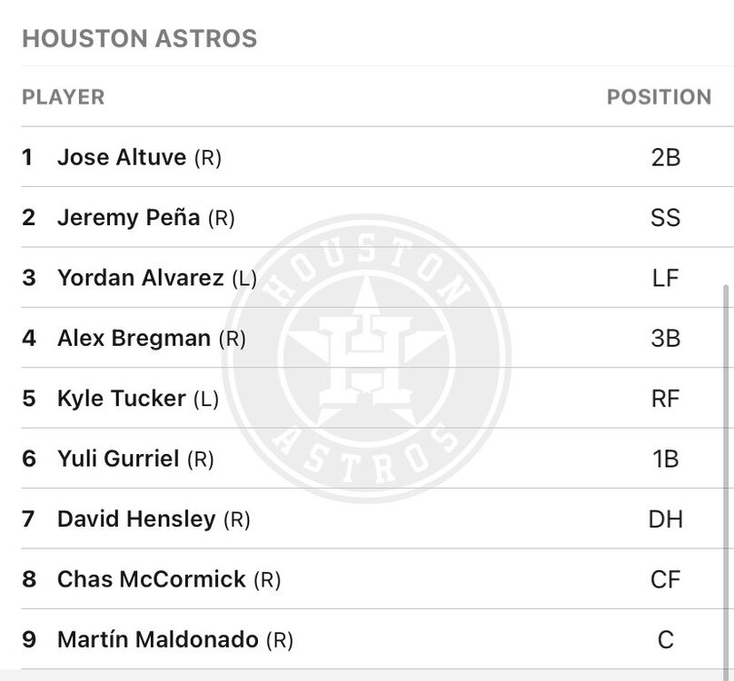Click the SS position label

665,218
